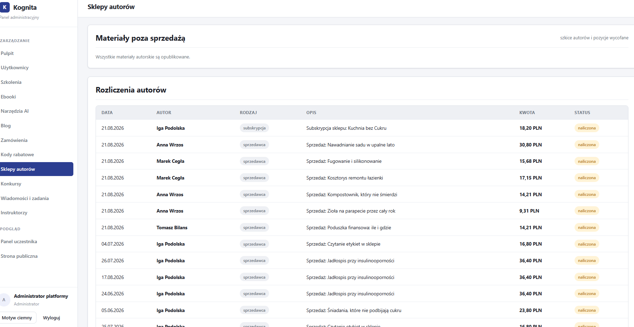
Task: Select Ebooki in the sidebar
Action: (8, 97)
